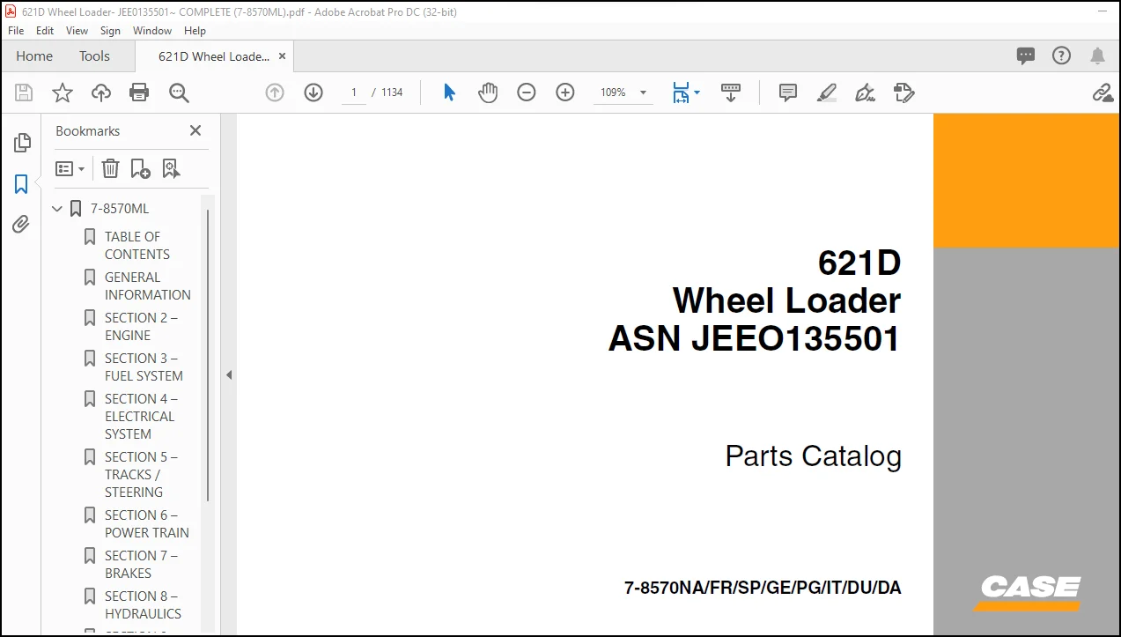Screen dimensions: 1121x637
Task: Click the upload to cloud icon
Action: click(x=101, y=93)
